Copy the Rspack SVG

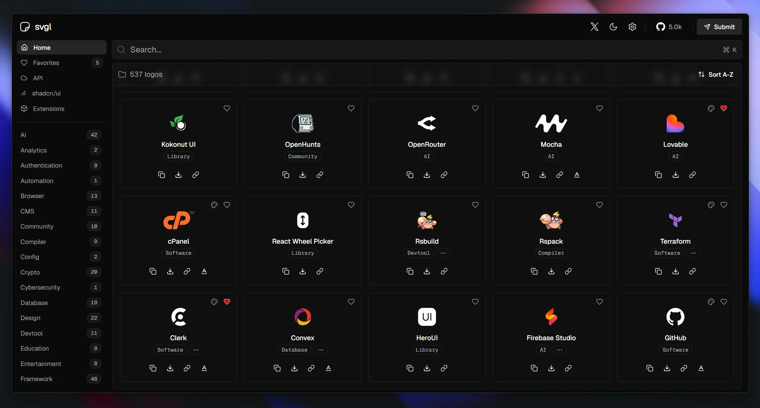pos(534,271)
